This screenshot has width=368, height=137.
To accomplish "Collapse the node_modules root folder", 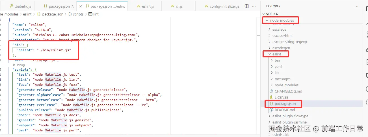I will [x=267, y=20].
